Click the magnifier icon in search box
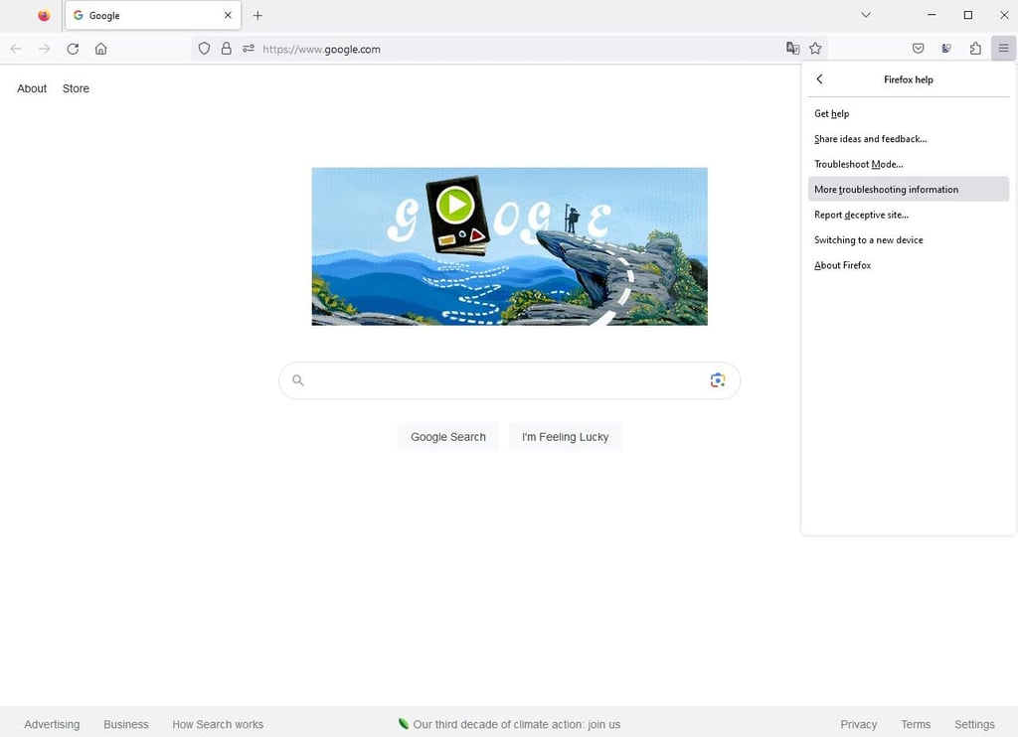1018x737 pixels. coord(298,380)
